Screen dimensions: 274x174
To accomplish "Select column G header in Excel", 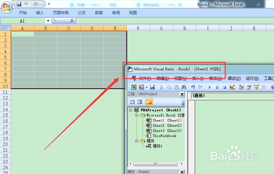I will click(161, 28).
